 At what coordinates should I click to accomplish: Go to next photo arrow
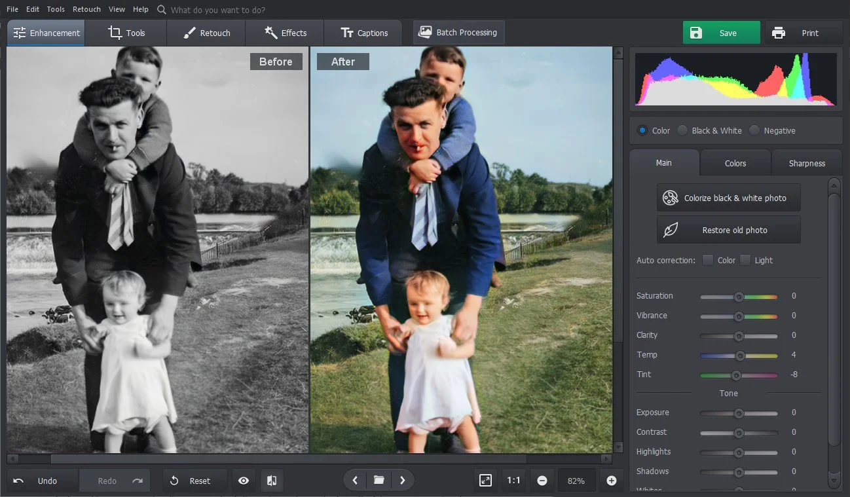tap(402, 481)
